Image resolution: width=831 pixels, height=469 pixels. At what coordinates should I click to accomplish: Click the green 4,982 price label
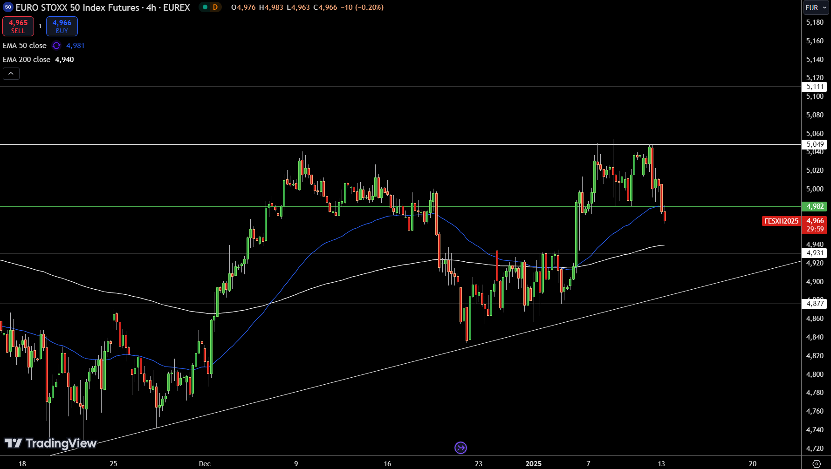coord(814,206)
